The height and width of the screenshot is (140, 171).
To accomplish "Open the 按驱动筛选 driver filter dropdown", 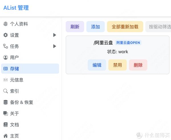I will click(158, 27).
